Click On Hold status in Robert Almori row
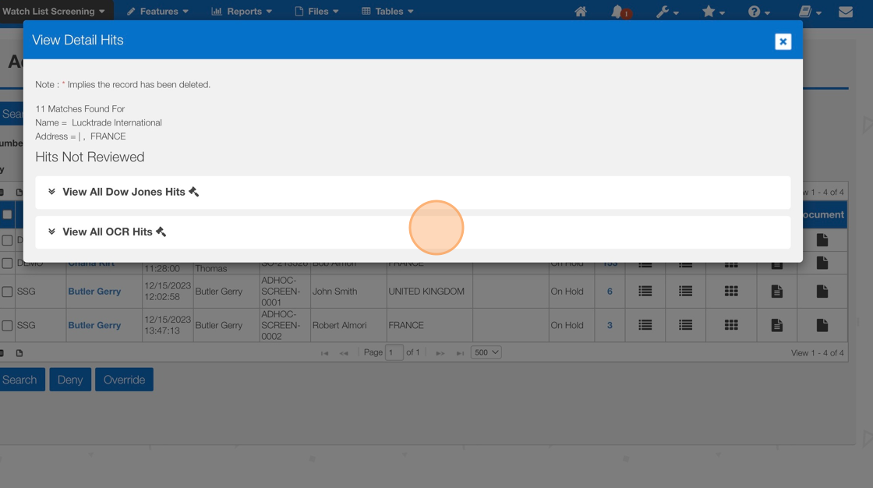Screen dimensions: 873x488 pos(567,325)
